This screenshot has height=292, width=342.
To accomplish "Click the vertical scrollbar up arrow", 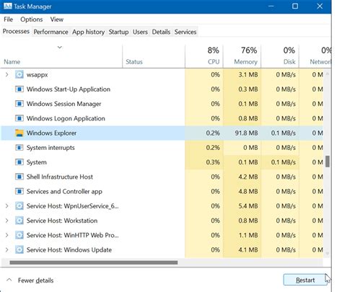I will pyautogui.click(x=328, y=74).
